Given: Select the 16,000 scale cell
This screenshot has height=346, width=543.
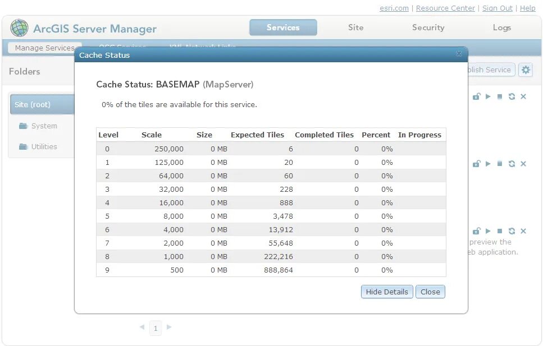Looking at the screenshot, I should pos(171,203).
